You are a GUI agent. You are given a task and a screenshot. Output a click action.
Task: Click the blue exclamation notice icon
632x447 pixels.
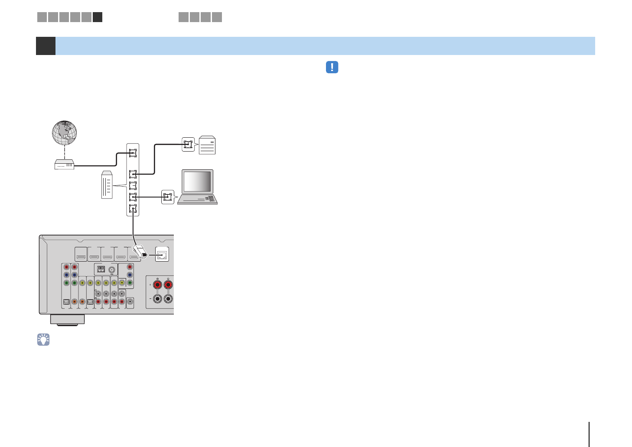[x=332, y=67]
